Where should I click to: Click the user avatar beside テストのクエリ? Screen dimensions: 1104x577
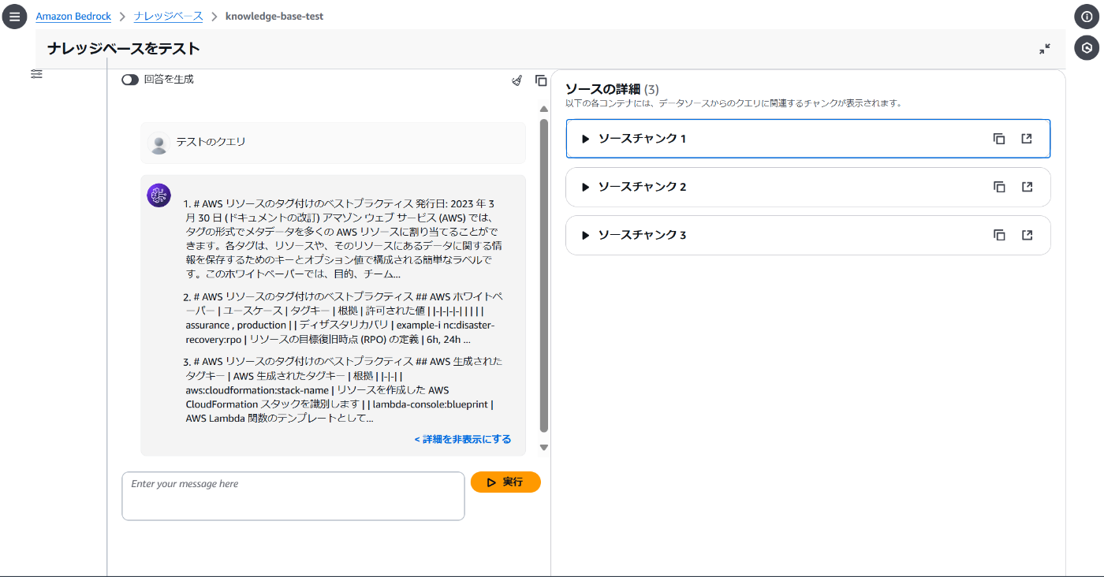point(159,143)
